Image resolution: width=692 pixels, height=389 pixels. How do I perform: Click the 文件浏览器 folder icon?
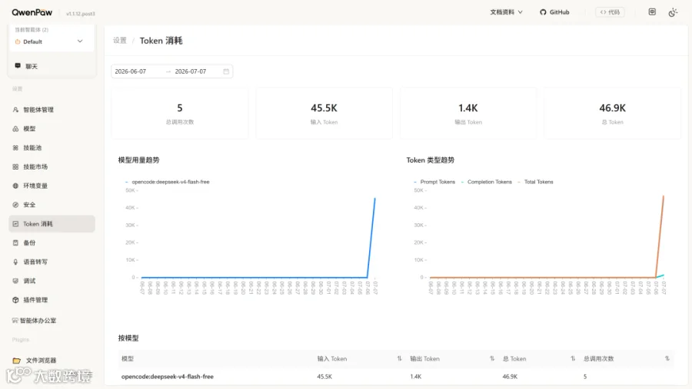(x=17, y=361)
